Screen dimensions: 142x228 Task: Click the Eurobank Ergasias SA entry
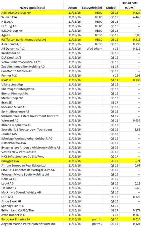16,219
